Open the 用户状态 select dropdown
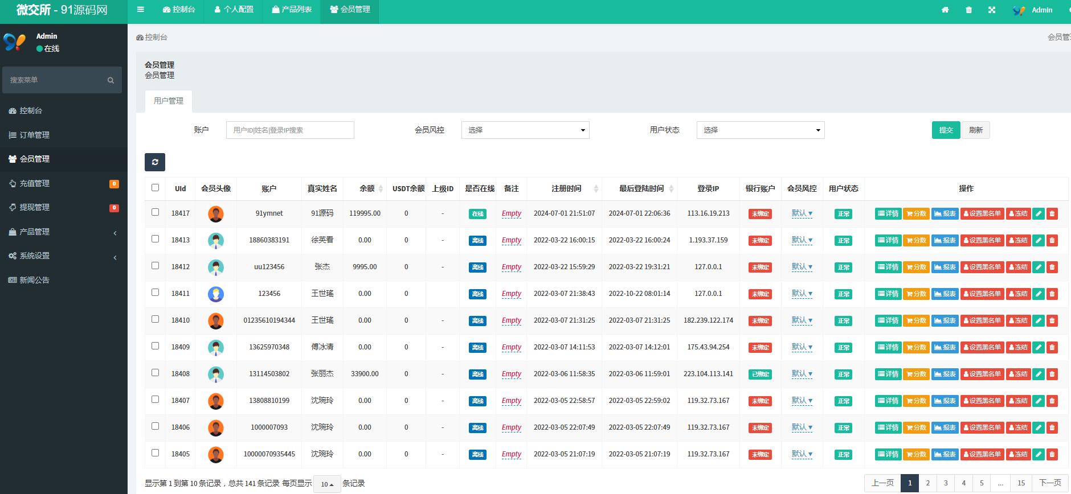Image resolution: width=1071 pixels, height=494 pixels. (761, 130)
